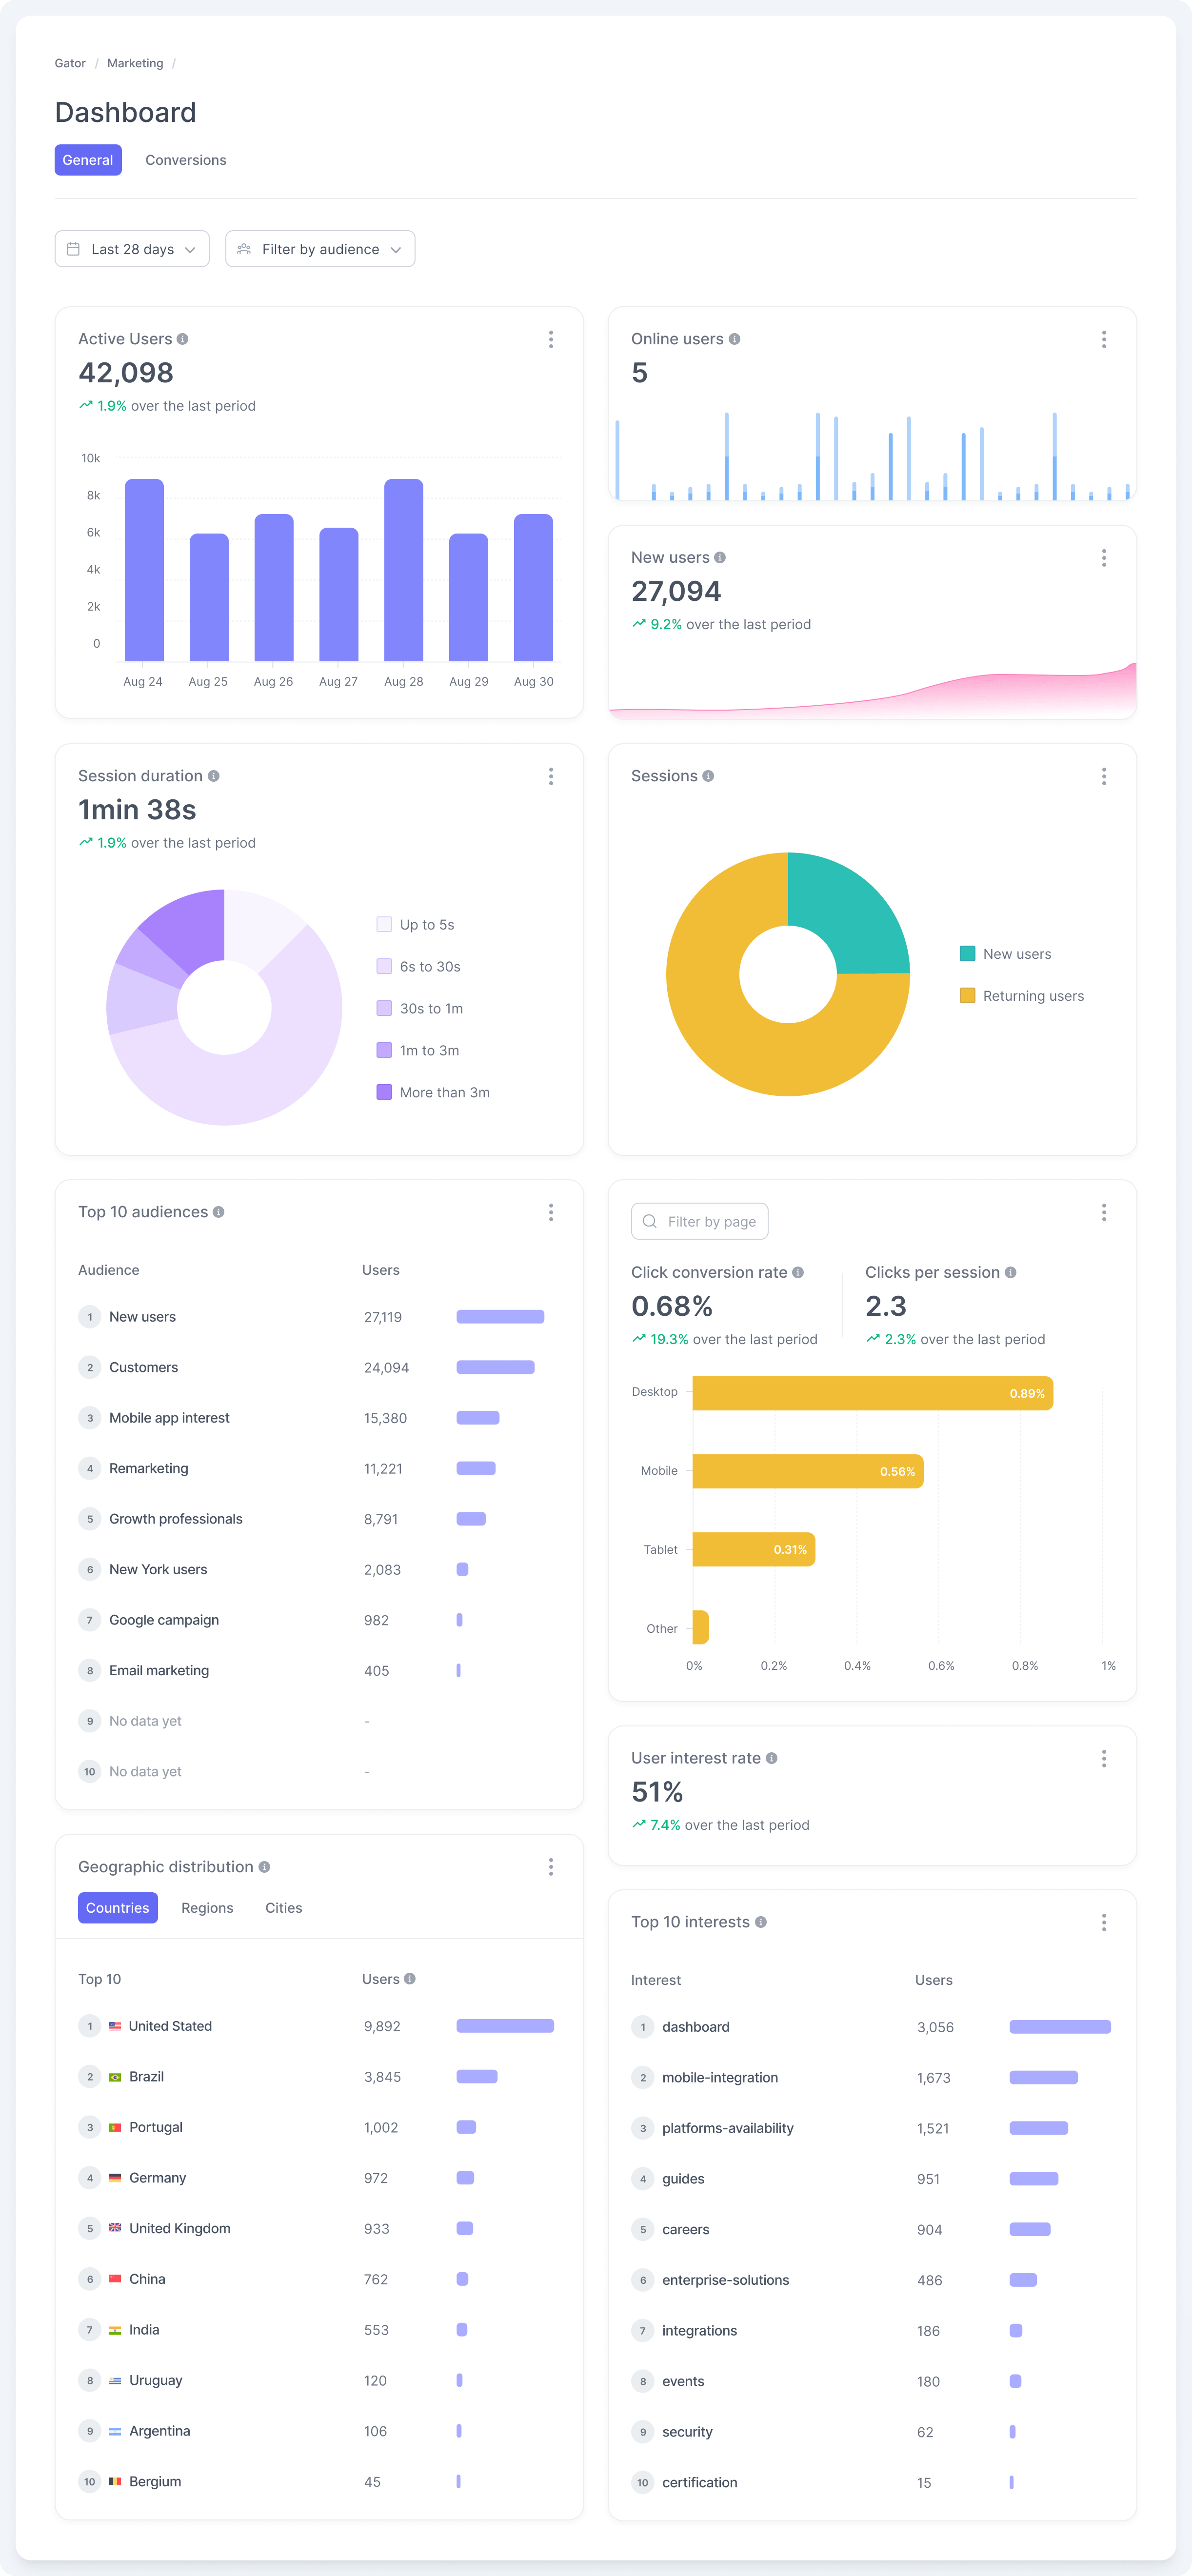The width and height of the screenshot is (1192, 2576).
Task: Select Google campaign audience row
Action: coord(319,1620)
